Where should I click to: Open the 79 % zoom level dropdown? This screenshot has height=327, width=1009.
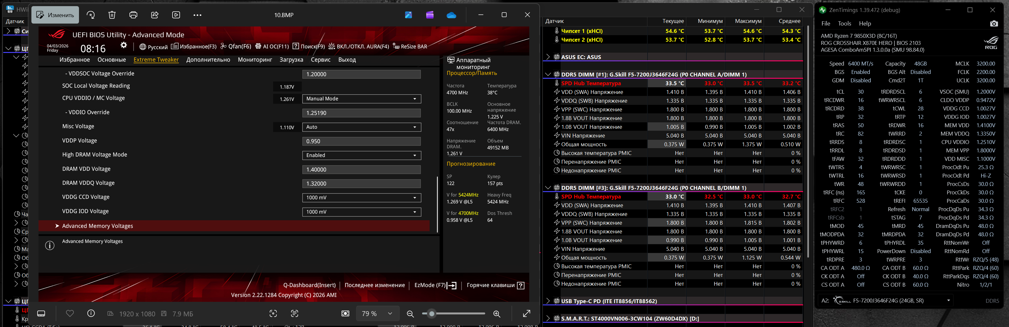click(377, 313)
